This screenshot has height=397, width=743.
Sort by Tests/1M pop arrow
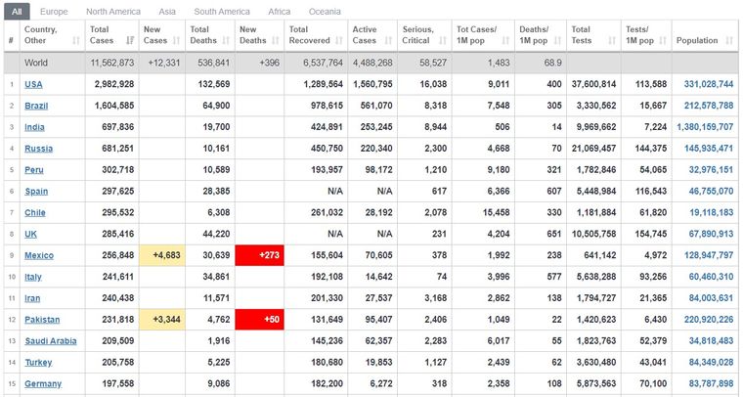click(662, 41)
